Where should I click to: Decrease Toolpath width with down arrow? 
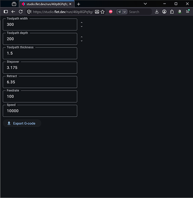pyautogui.click(x=81, y=27)
